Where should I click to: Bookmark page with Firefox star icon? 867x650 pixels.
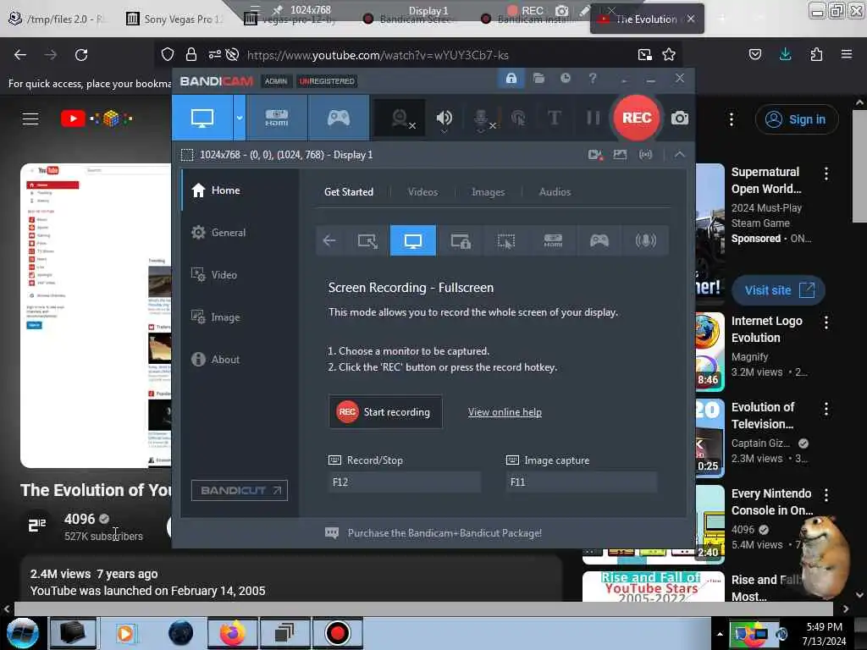[x=669, y=55]
